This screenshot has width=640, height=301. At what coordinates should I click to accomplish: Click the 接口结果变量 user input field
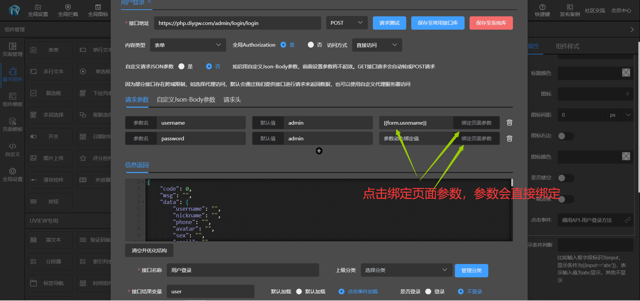pos(210,291)
